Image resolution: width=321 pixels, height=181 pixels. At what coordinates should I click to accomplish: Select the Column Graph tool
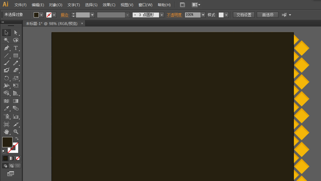(x=16, y=116)
